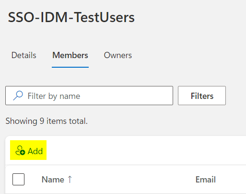Click the SSO-IDM-TestUsers group title
This screenshot has height=194, width=246.
71,17
